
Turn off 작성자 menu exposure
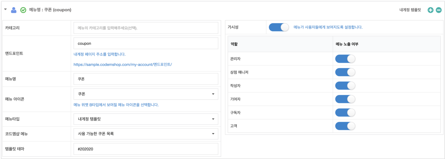coord(345,86)
